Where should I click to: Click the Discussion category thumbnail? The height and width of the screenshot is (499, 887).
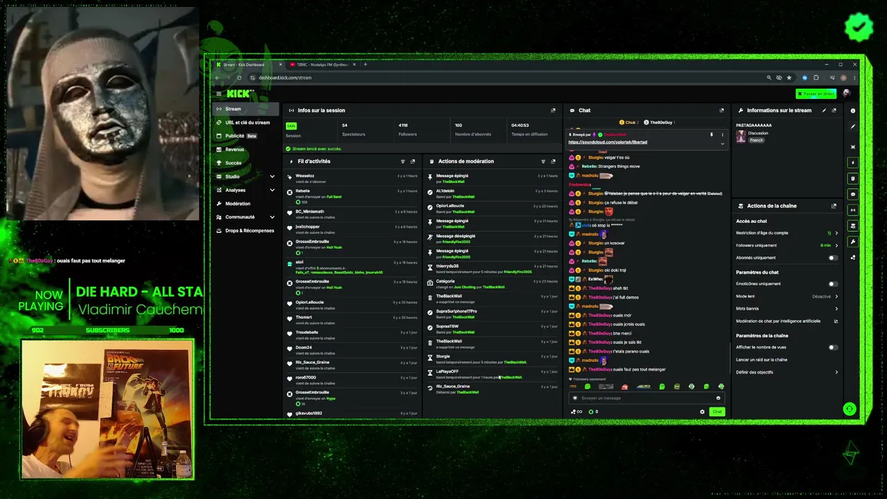point(741,137)
